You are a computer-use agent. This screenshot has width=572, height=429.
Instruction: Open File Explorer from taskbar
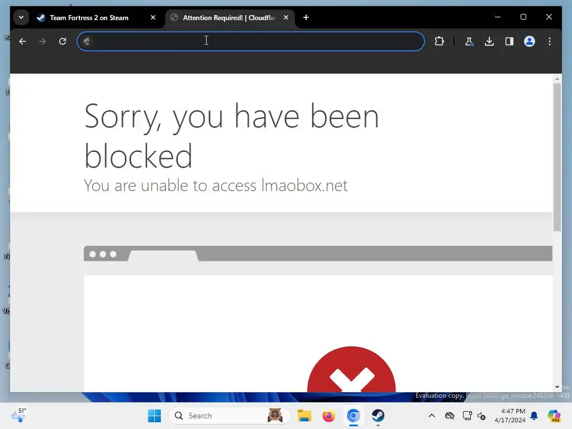point(304,416)
